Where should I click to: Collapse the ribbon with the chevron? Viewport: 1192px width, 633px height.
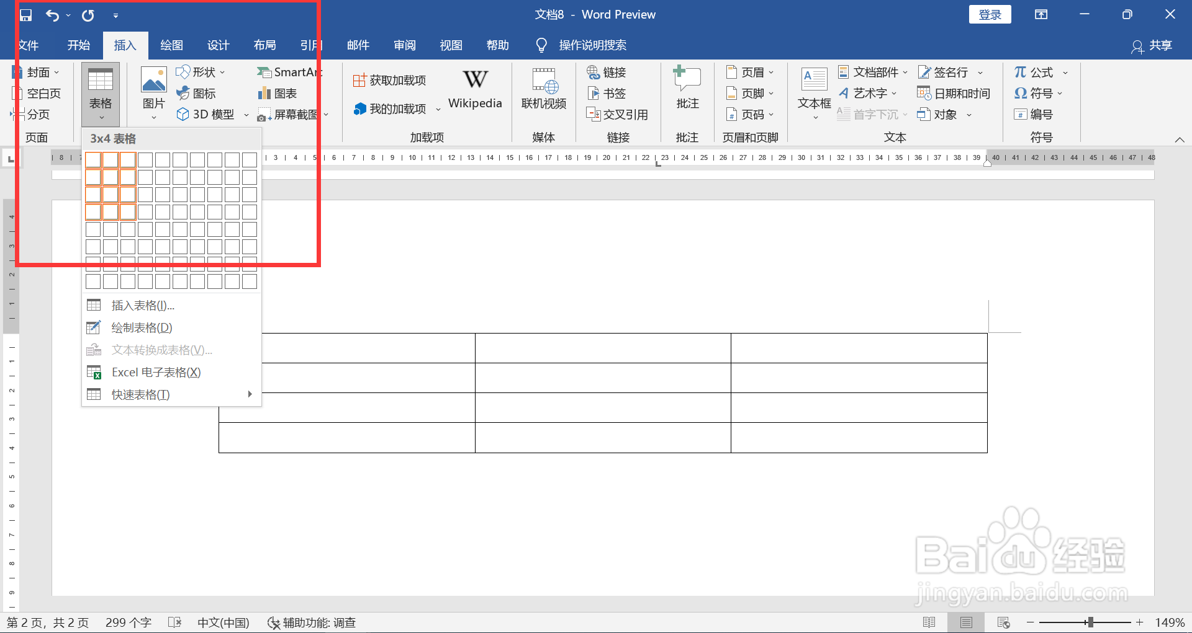pyautogui.click(x=1180, y=139)
